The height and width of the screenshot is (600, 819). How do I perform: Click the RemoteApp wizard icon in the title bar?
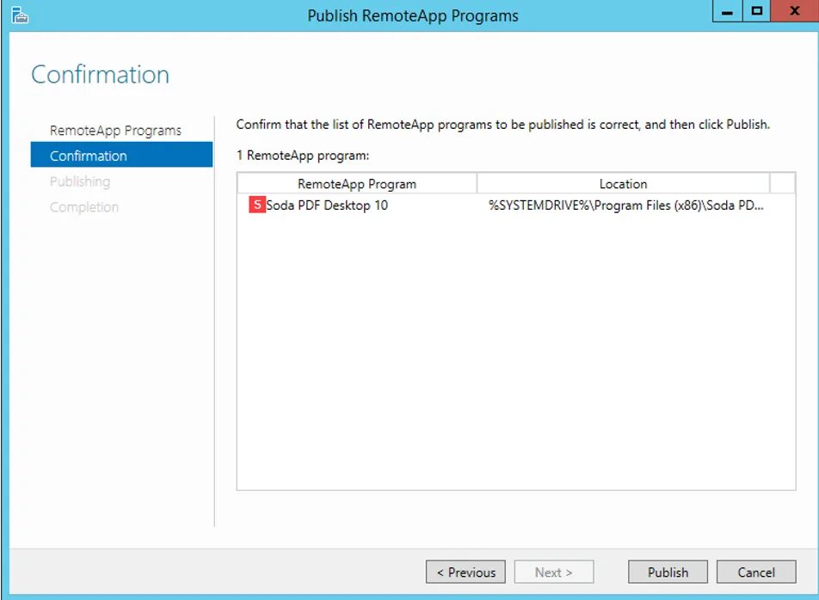point(18,15)
